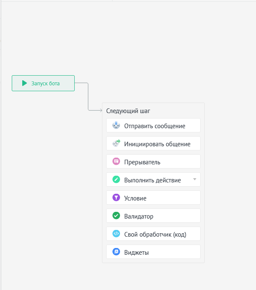256x290 pixels.
Task: Add a Прерыватель step
Action: point(153,161)
